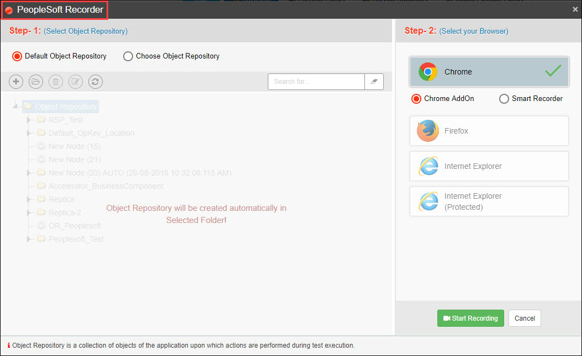Screen dimensions: 582x356
Task: Click the '(Select your Browser)' step text
Action: 474,31
